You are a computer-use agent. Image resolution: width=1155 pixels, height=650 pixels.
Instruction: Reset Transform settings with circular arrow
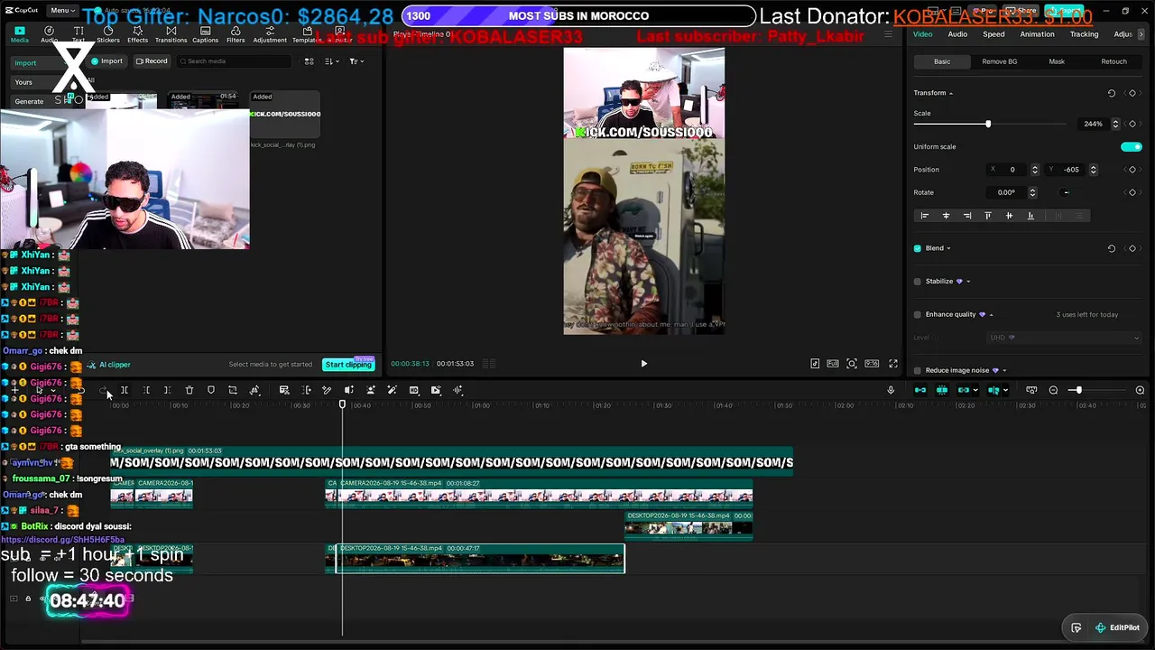[x=1112, y=93]
